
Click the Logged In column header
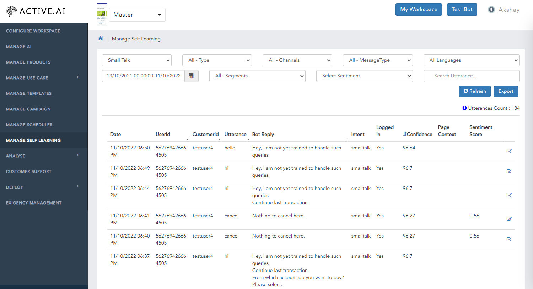click(385, 131)
